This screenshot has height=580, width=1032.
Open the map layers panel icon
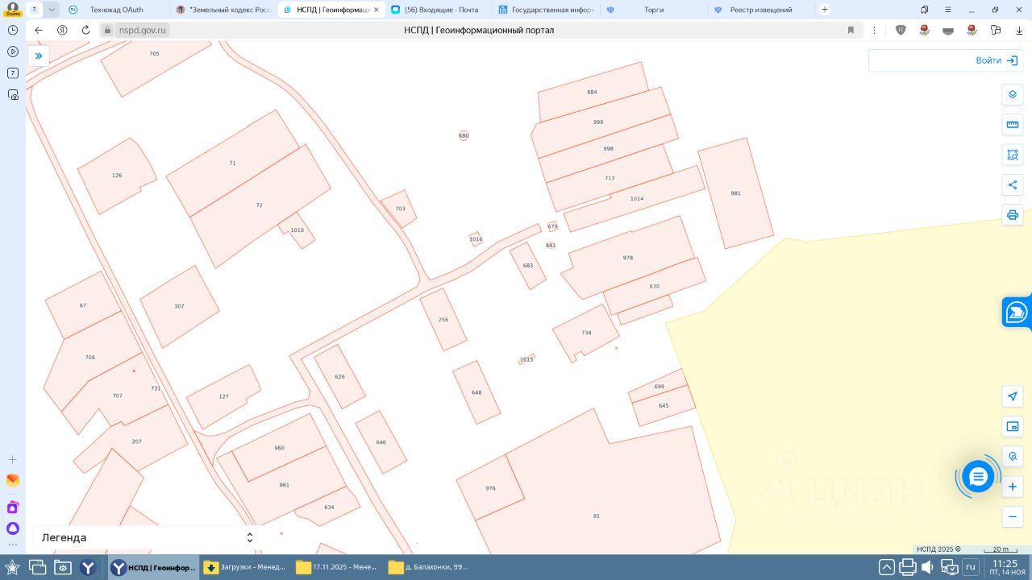(x=1013, y=94)
